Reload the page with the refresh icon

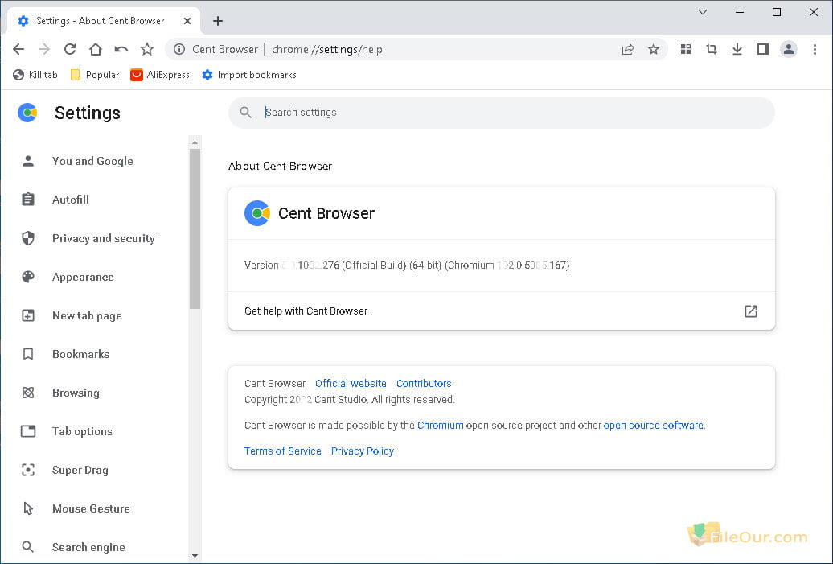pos(70,49)
